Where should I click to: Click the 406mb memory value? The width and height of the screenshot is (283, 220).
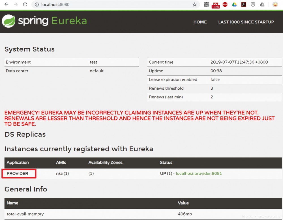[x=185, y=214]
